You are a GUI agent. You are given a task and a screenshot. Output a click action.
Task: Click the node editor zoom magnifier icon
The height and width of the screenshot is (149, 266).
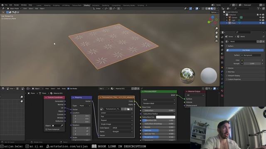(x=22, y=97)
